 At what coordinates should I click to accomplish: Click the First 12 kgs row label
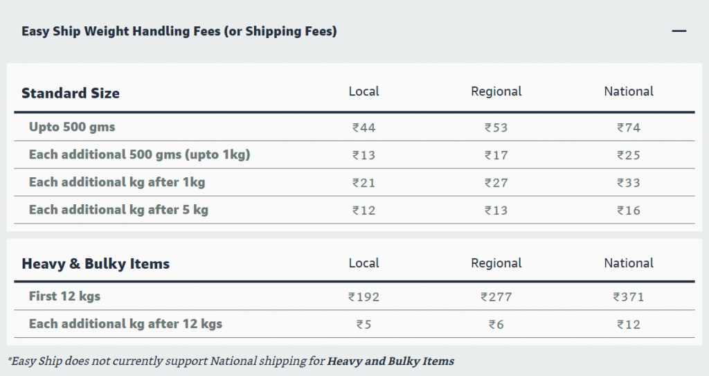pos(64,296)
